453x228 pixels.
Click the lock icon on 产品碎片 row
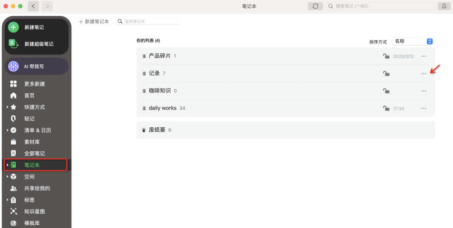(x=386, y=56)
